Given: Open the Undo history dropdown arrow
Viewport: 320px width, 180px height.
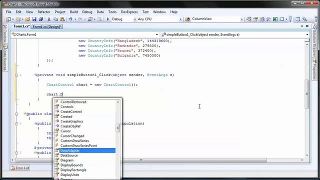Looking at the screenshot, I should 75,19.
